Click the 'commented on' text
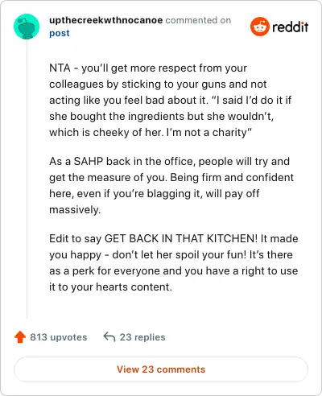The width and height of the screenshot is (322, 396). [198, 20]
